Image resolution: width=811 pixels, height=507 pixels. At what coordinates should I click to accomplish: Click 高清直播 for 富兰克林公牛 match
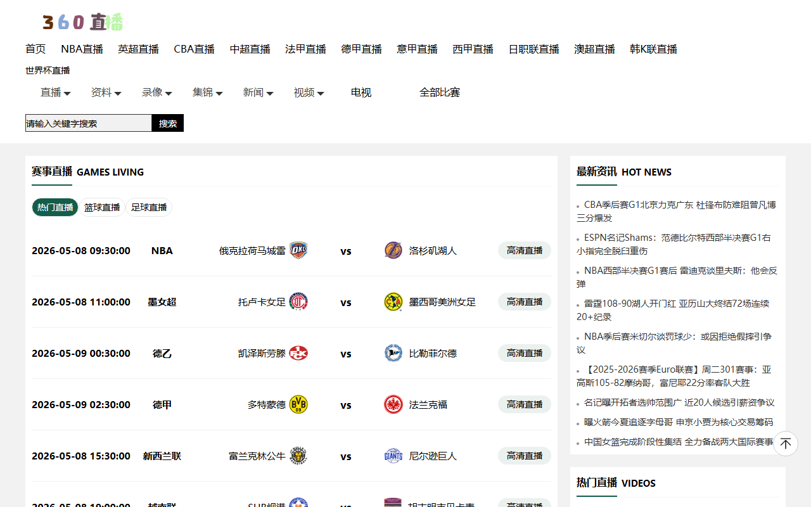coord(525,456)
